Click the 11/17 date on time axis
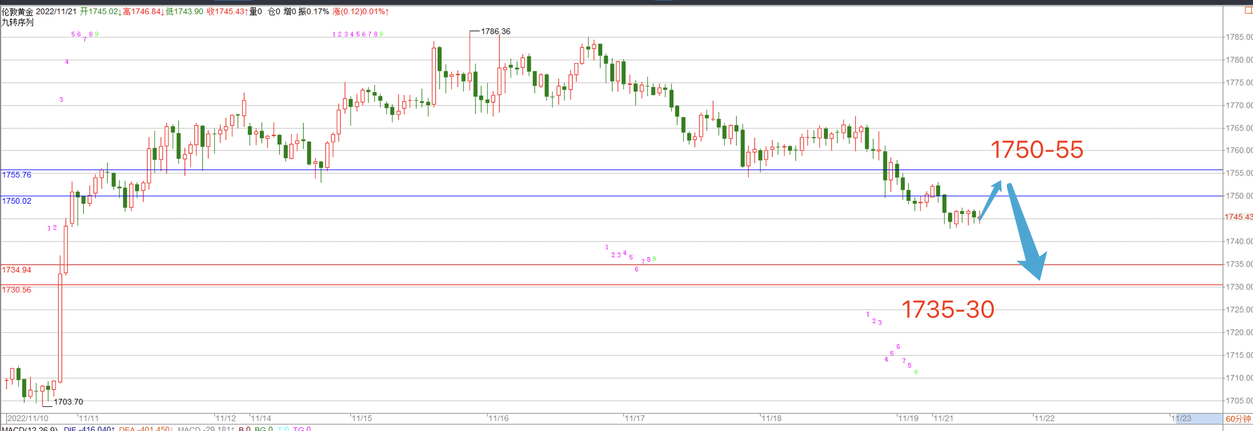The image size is (1253, 431). click(635, 418)
